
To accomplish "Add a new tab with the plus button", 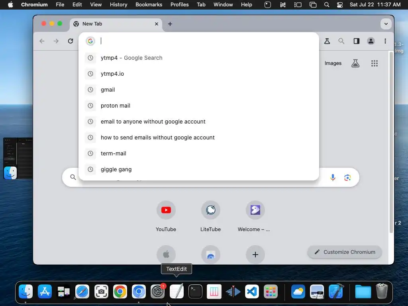I will tap(170, 24).
